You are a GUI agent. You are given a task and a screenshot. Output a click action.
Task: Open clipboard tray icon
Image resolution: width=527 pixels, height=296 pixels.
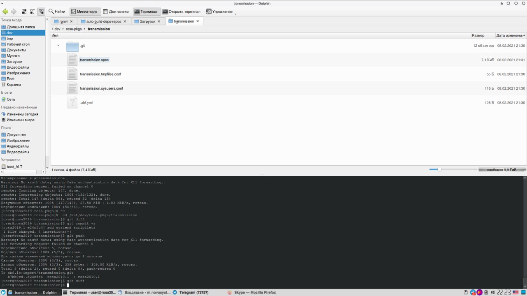[466, 292]
